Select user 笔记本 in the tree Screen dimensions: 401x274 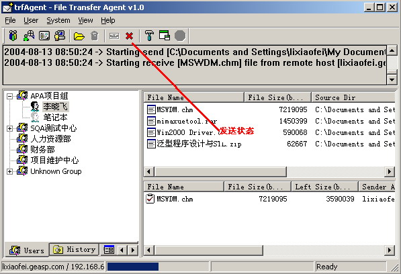55,118
